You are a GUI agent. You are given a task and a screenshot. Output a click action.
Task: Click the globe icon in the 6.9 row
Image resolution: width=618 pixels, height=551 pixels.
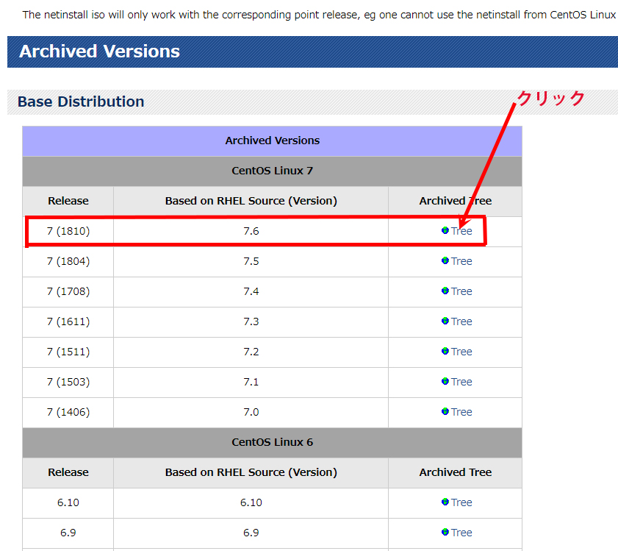pyautogui.click(x=445, y=532)
